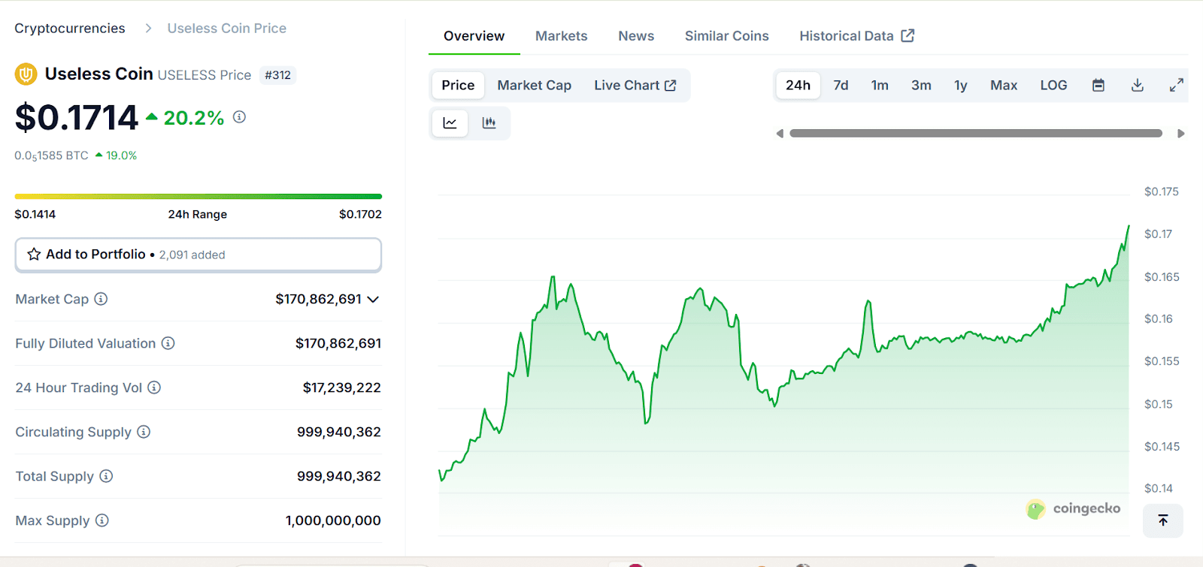This screenshot has height=567, width=1203.
Task: Move chart range right with arrow
Action: (x=1181, y=134)
